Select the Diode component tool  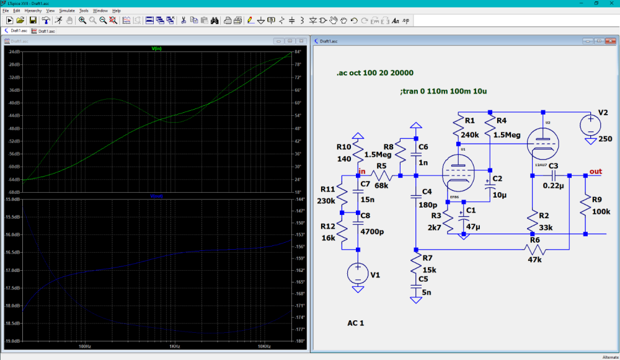313,20
